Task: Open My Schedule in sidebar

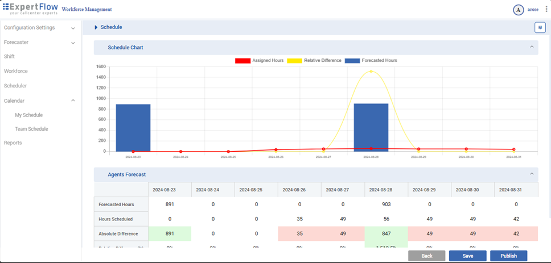Action: (28, 115)
